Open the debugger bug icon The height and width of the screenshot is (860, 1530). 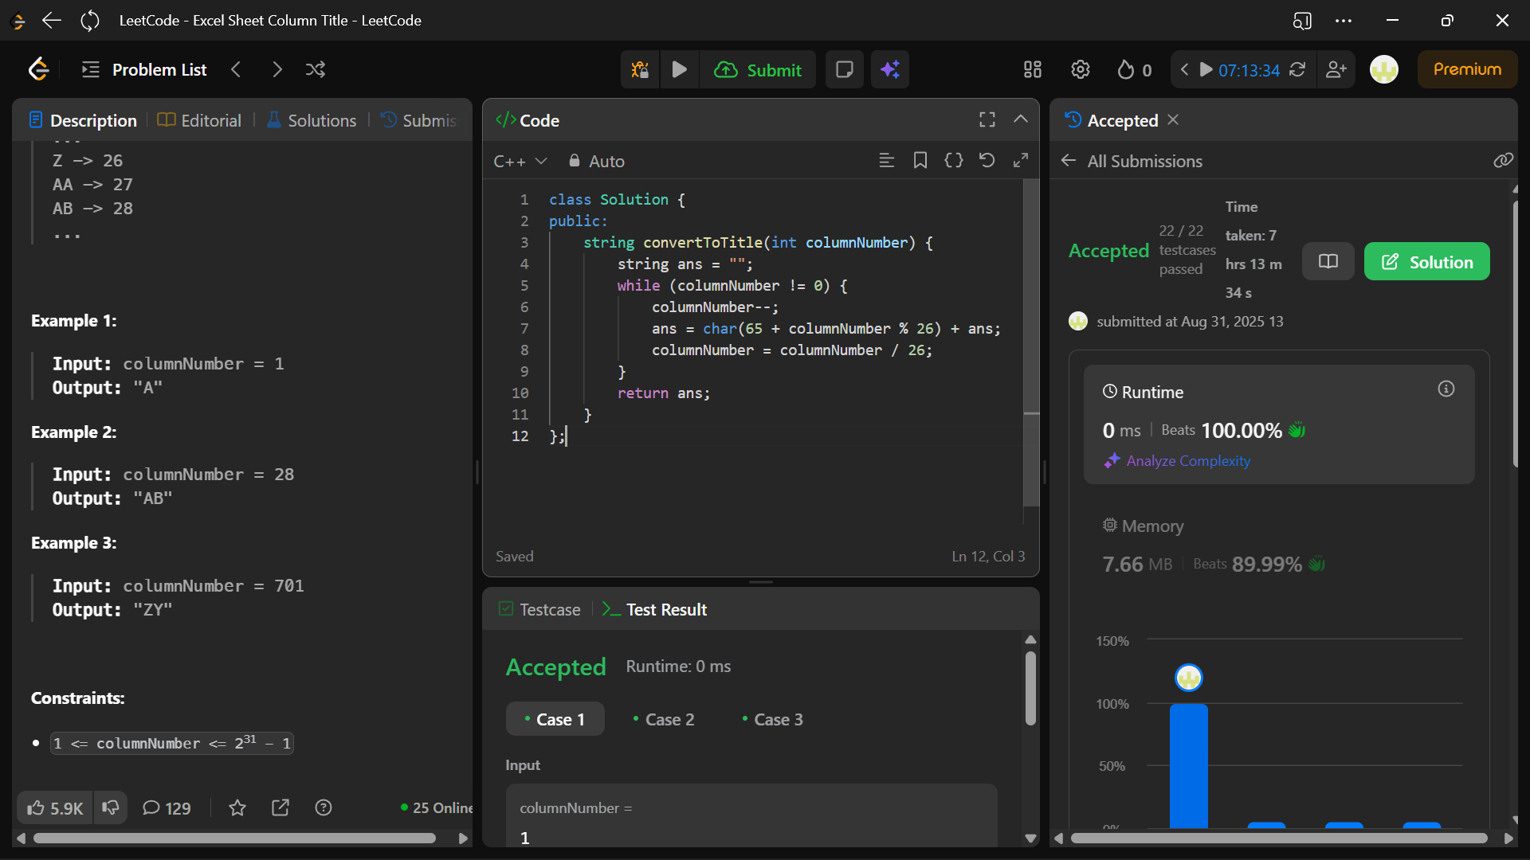(640, 70)
